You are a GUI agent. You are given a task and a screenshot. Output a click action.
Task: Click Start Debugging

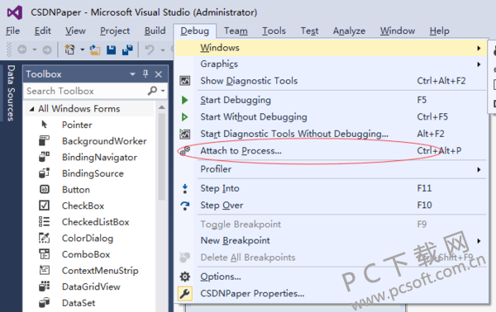pos(331,100)
